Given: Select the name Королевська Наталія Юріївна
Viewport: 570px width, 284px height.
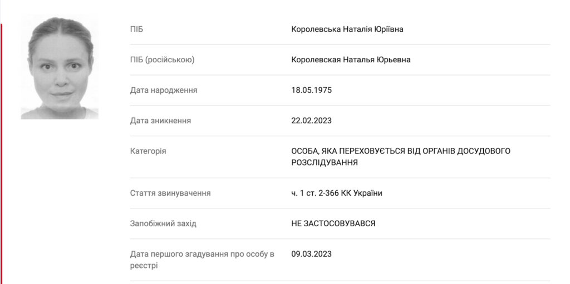Looking at the screenshot, I should pyautogui.click(x=347, y=29).
